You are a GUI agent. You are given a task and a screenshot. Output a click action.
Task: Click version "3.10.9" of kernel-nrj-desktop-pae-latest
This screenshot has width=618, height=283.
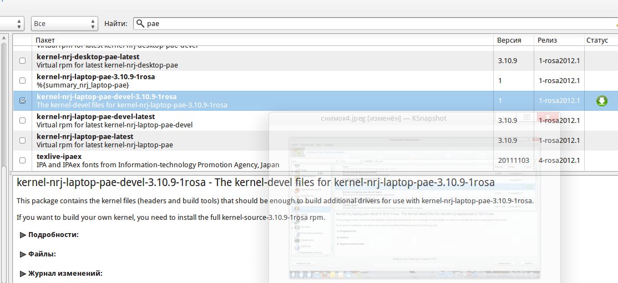pos(508,61)
